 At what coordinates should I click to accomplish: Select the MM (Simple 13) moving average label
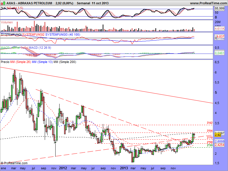pos(42,62)
